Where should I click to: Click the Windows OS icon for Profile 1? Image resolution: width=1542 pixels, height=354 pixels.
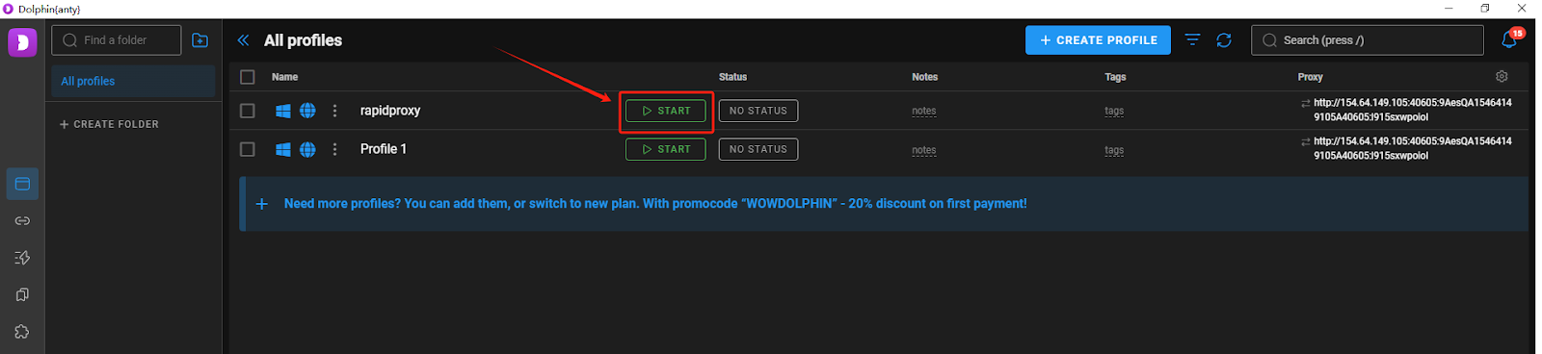tap(283, 149)
